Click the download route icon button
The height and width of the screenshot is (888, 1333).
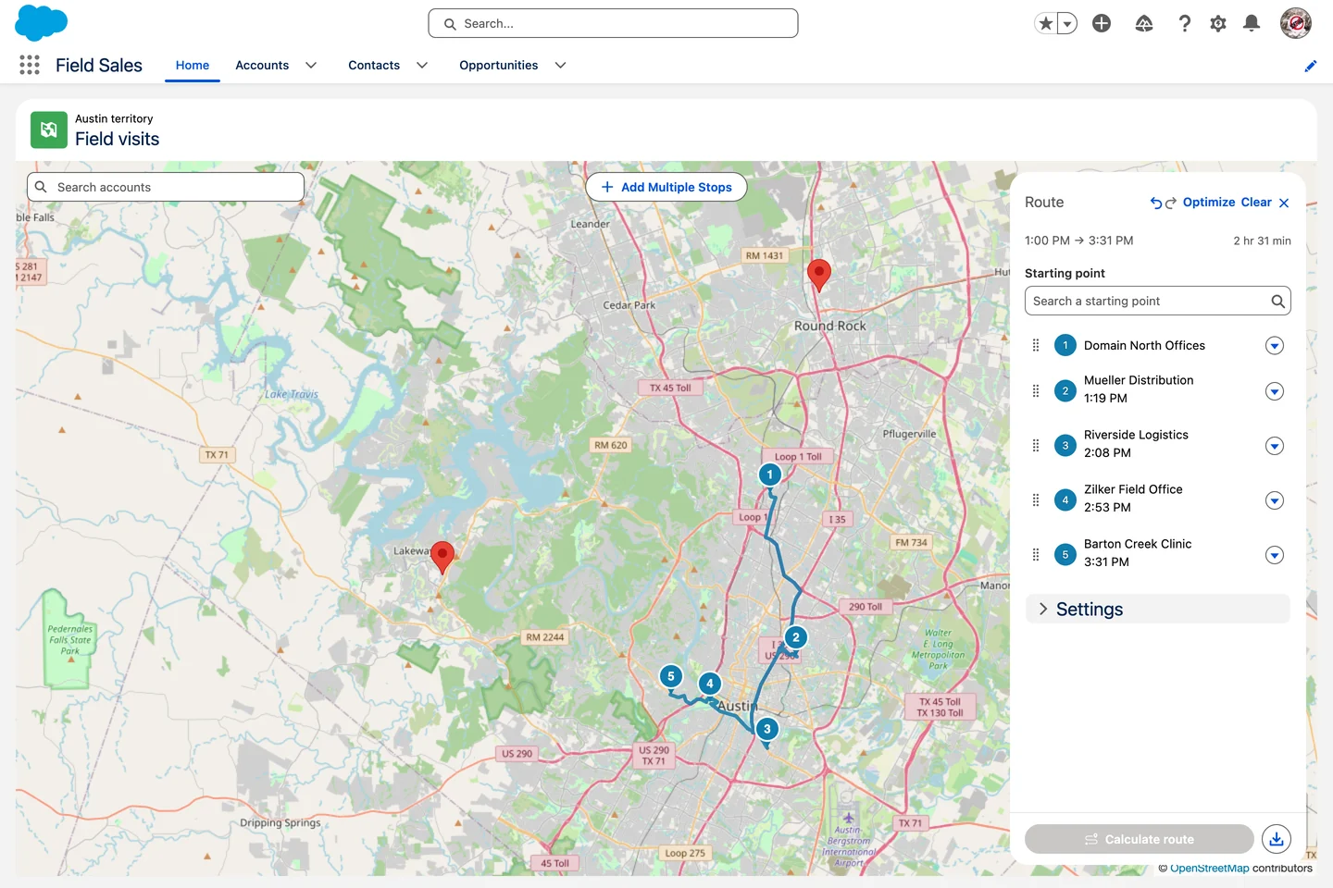1277,839
